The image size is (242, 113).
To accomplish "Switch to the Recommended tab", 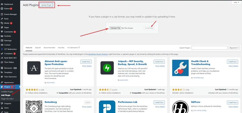I will [x=49, y=48].
